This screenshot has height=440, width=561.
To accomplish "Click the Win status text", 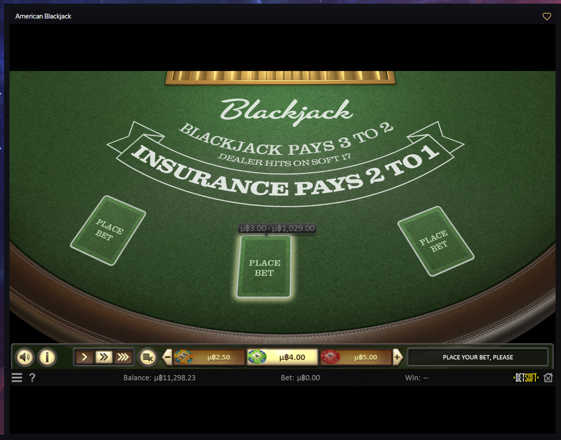I will [x=417, y=378].
